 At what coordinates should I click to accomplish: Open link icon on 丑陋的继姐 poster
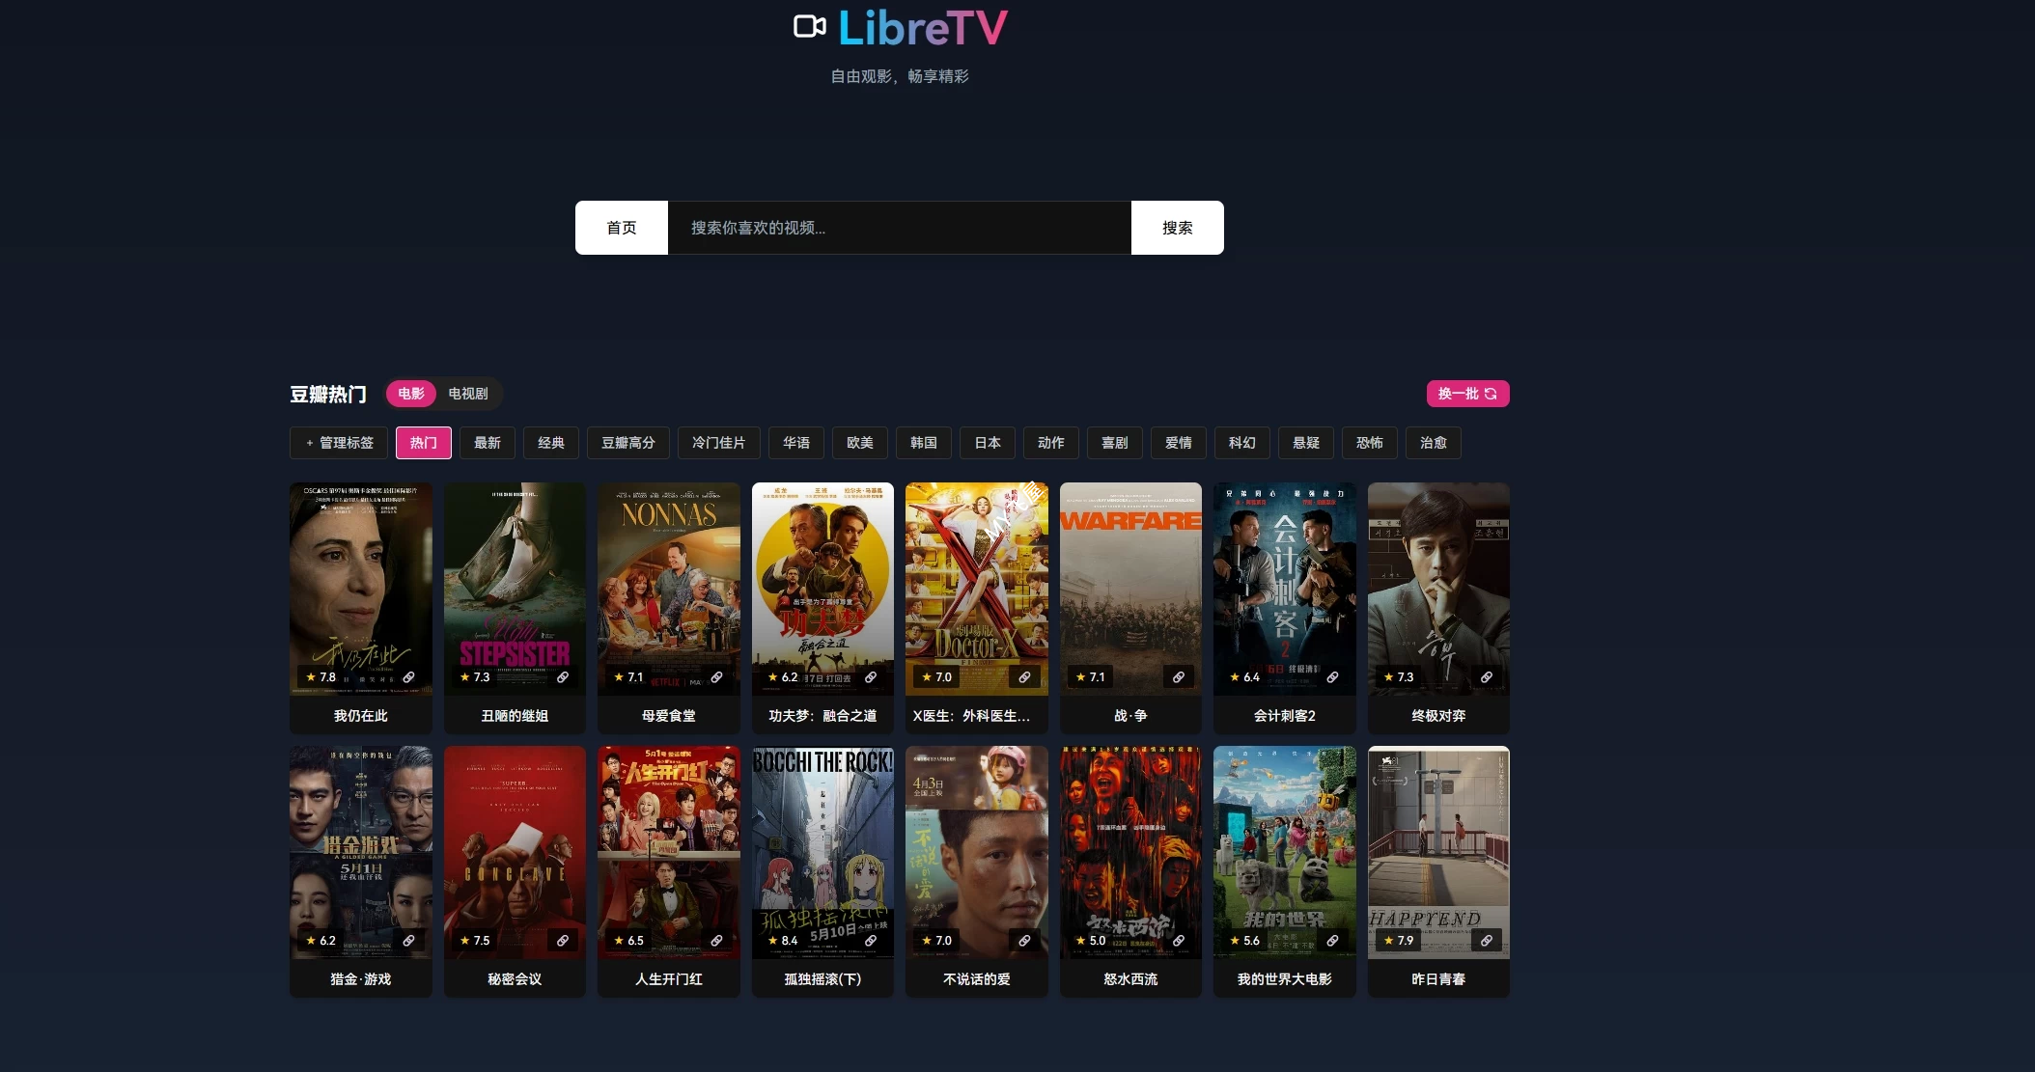[563, 677]
